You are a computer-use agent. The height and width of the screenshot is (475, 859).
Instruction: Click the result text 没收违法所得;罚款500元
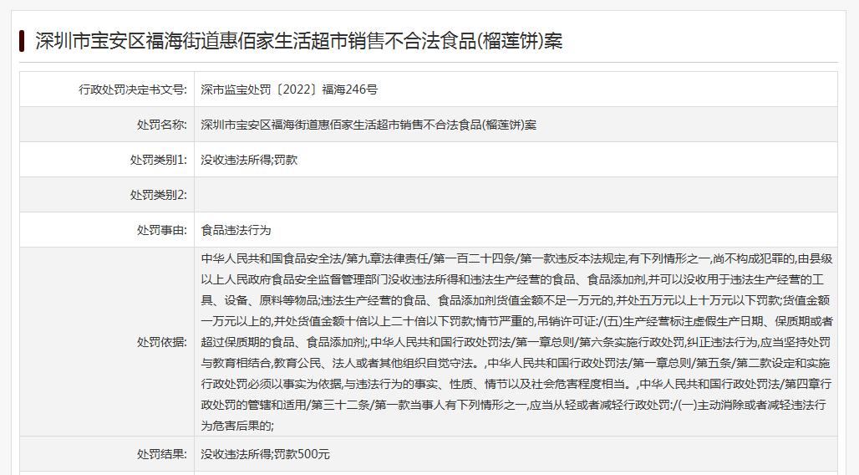click(266, 454)
